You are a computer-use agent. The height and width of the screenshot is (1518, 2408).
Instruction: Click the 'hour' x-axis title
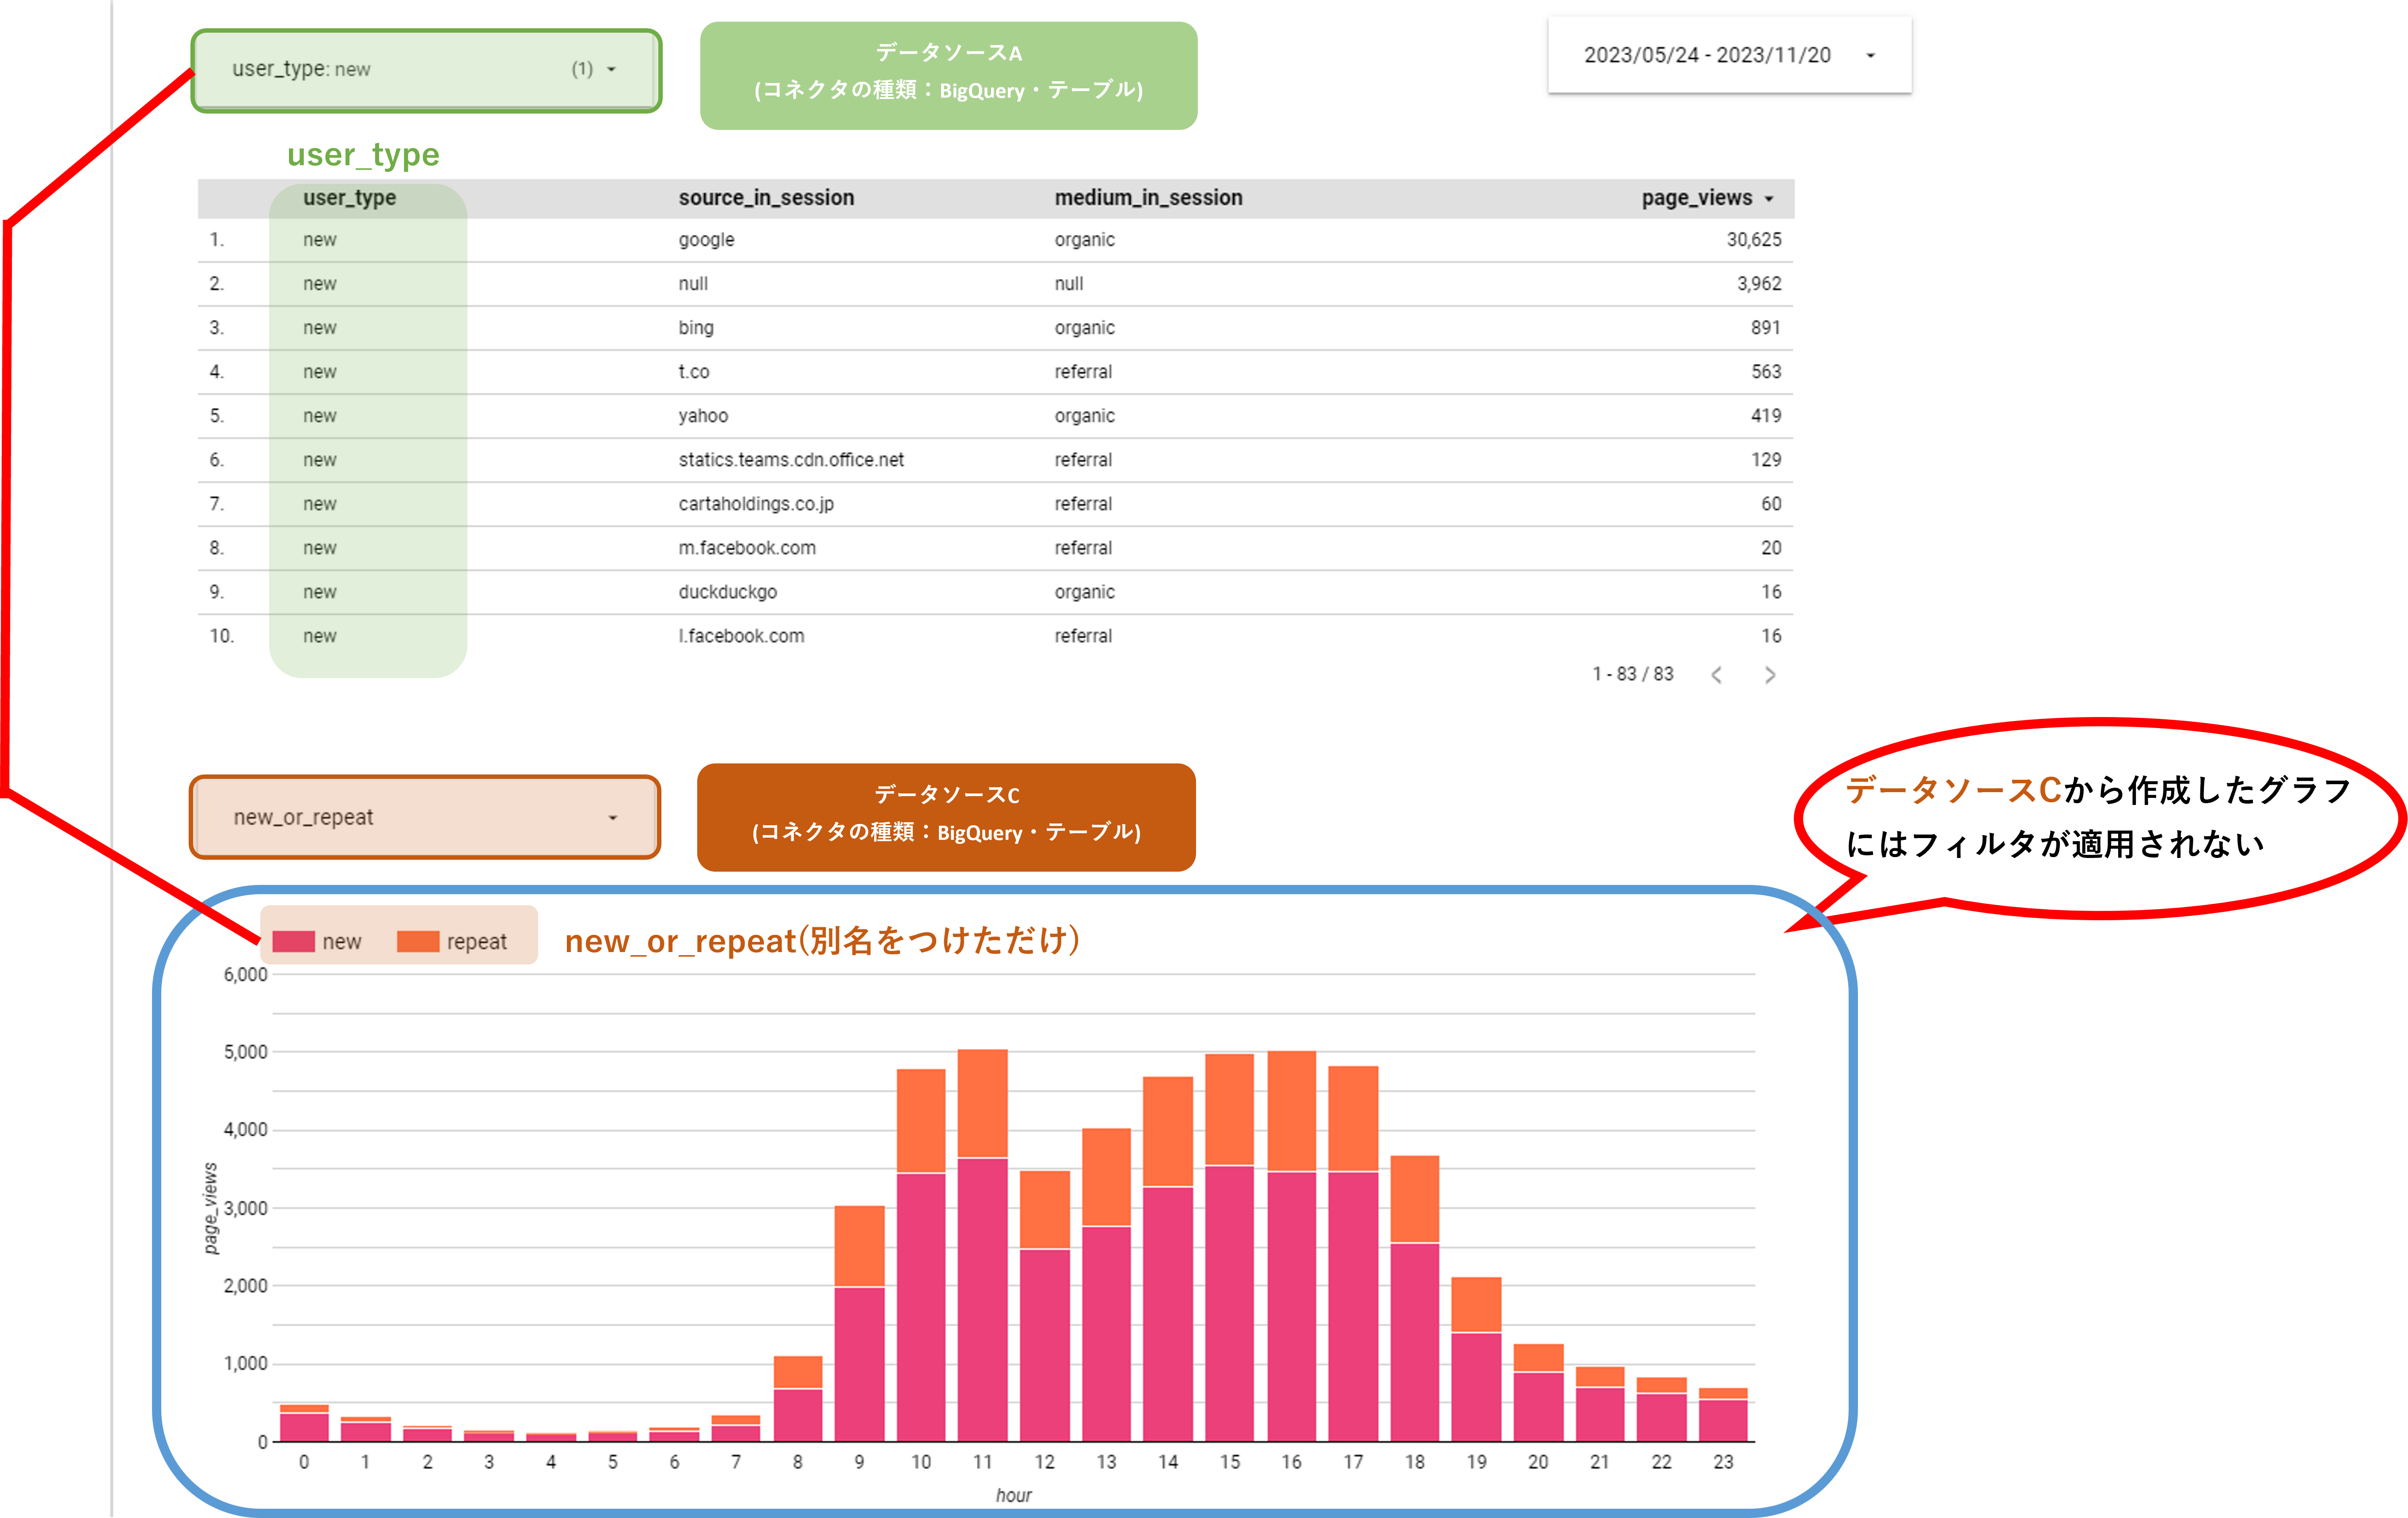[1013, 1495]
